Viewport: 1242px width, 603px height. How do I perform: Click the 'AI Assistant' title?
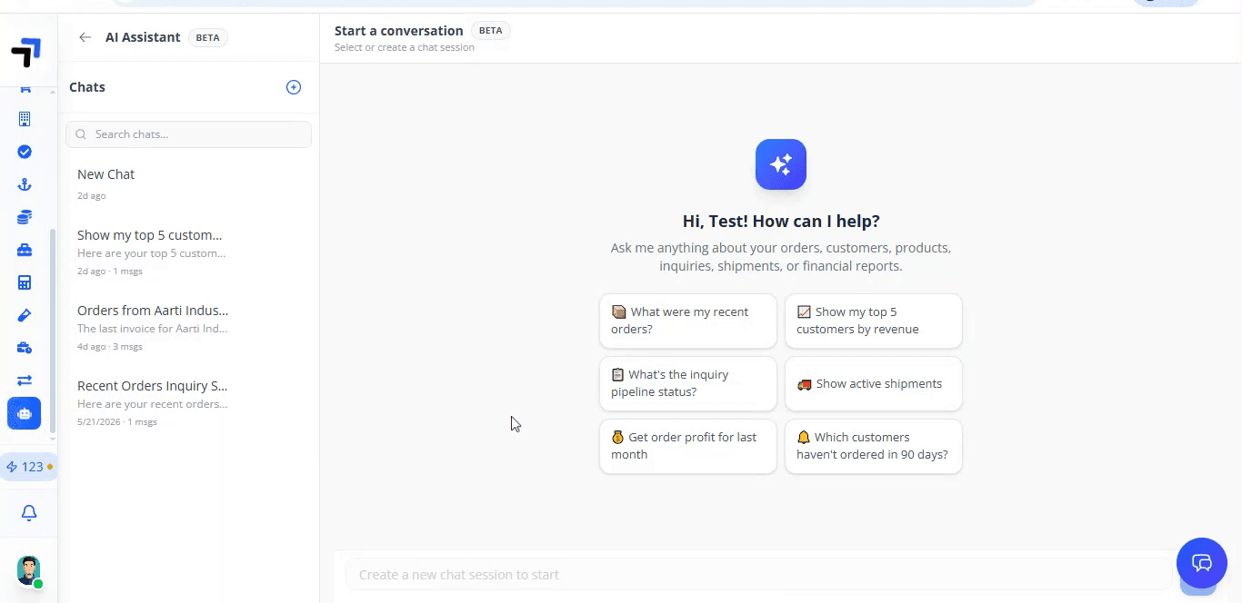point(143,37)
